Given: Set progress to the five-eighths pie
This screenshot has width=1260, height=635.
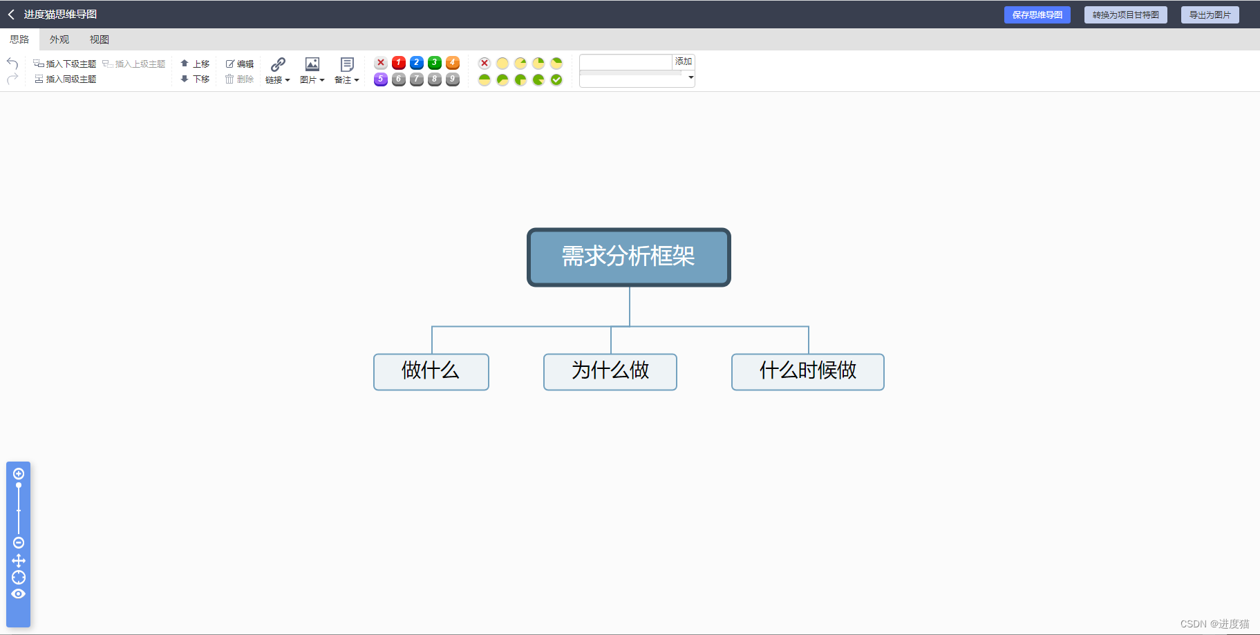Looking at the screenshot, I should [502, 79].
